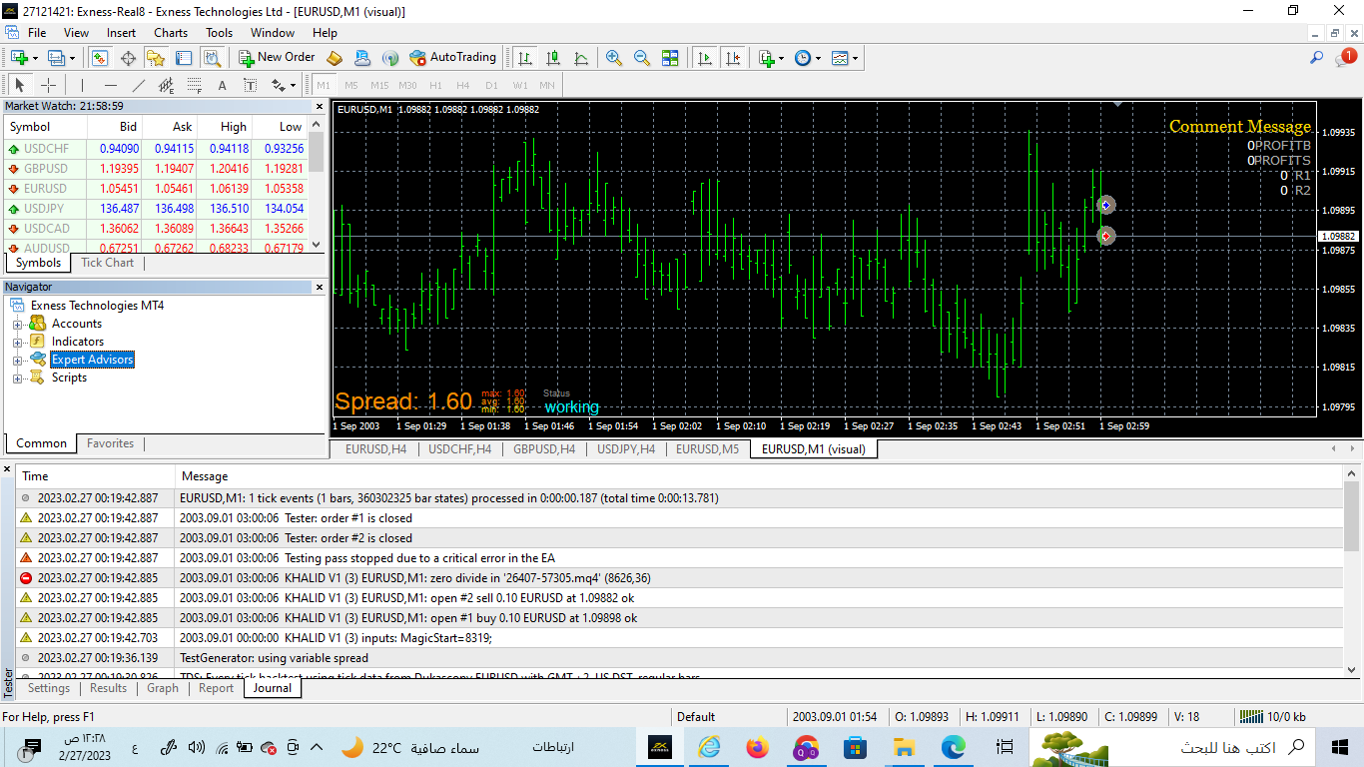Viewport: 1364px width, 767px height.
Task: Select the M1 timeframe button
Action: pyautogui.click(x=324, y=85)
